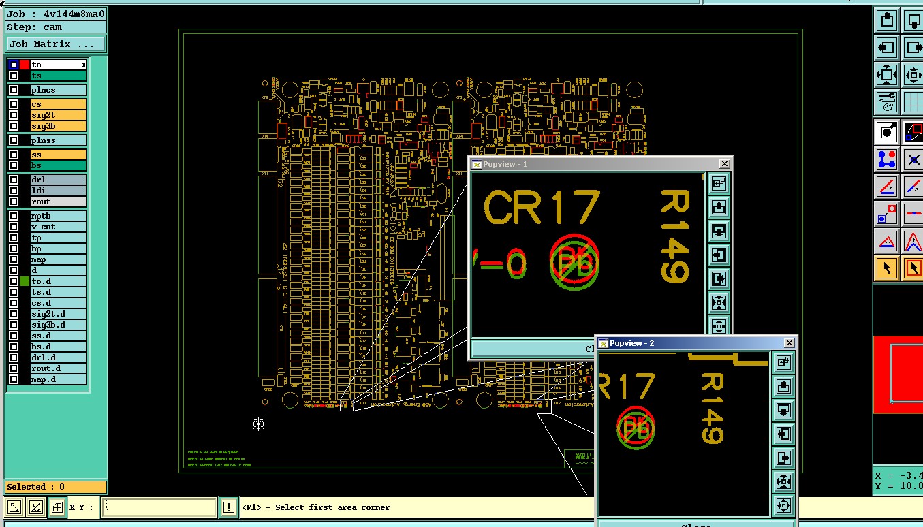The width and height of the screenshot is (923, 527).
Task: Click the grid crosshair icon beside X Y label
Action: point(57,507)
